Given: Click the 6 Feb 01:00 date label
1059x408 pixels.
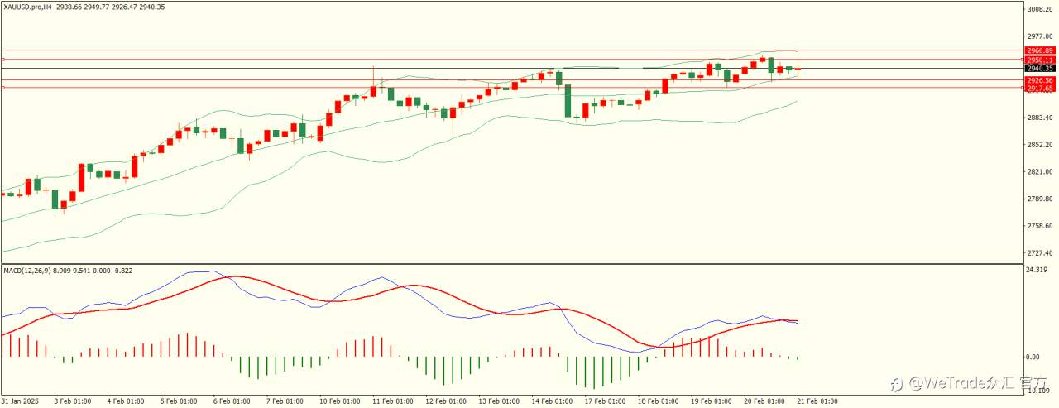Looking at the screenshot, I should coord(232,401).
